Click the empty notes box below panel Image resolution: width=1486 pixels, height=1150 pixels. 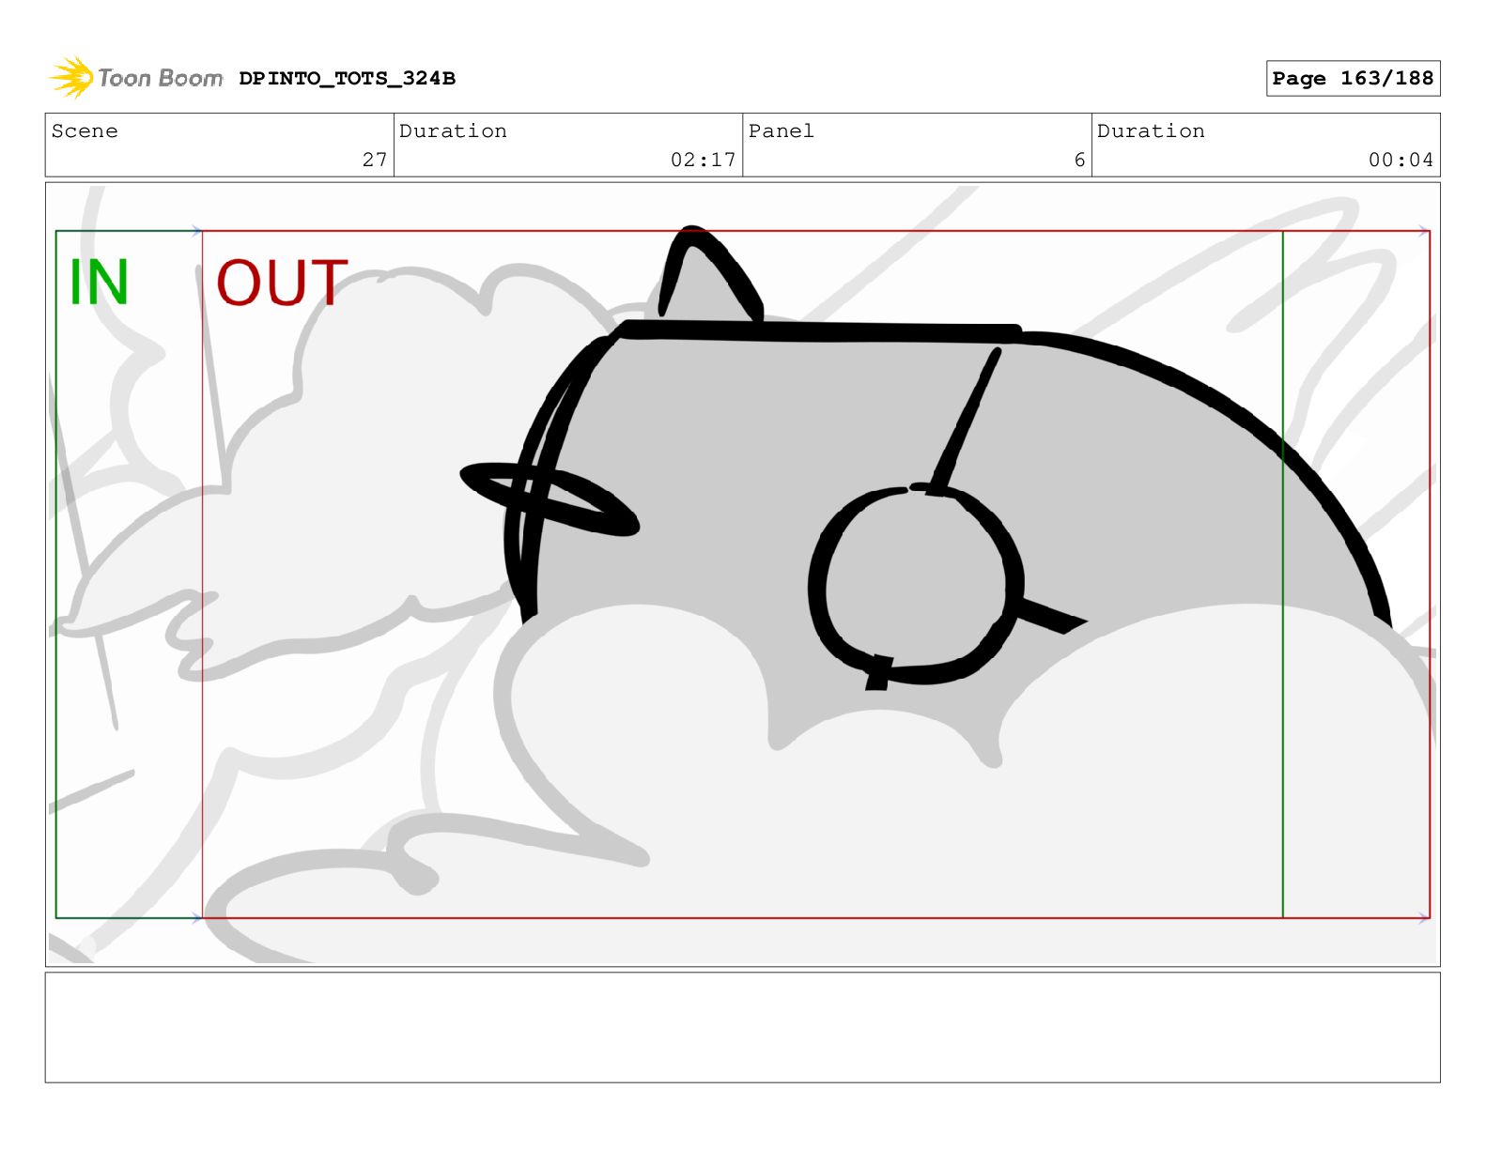(742, 1027)
